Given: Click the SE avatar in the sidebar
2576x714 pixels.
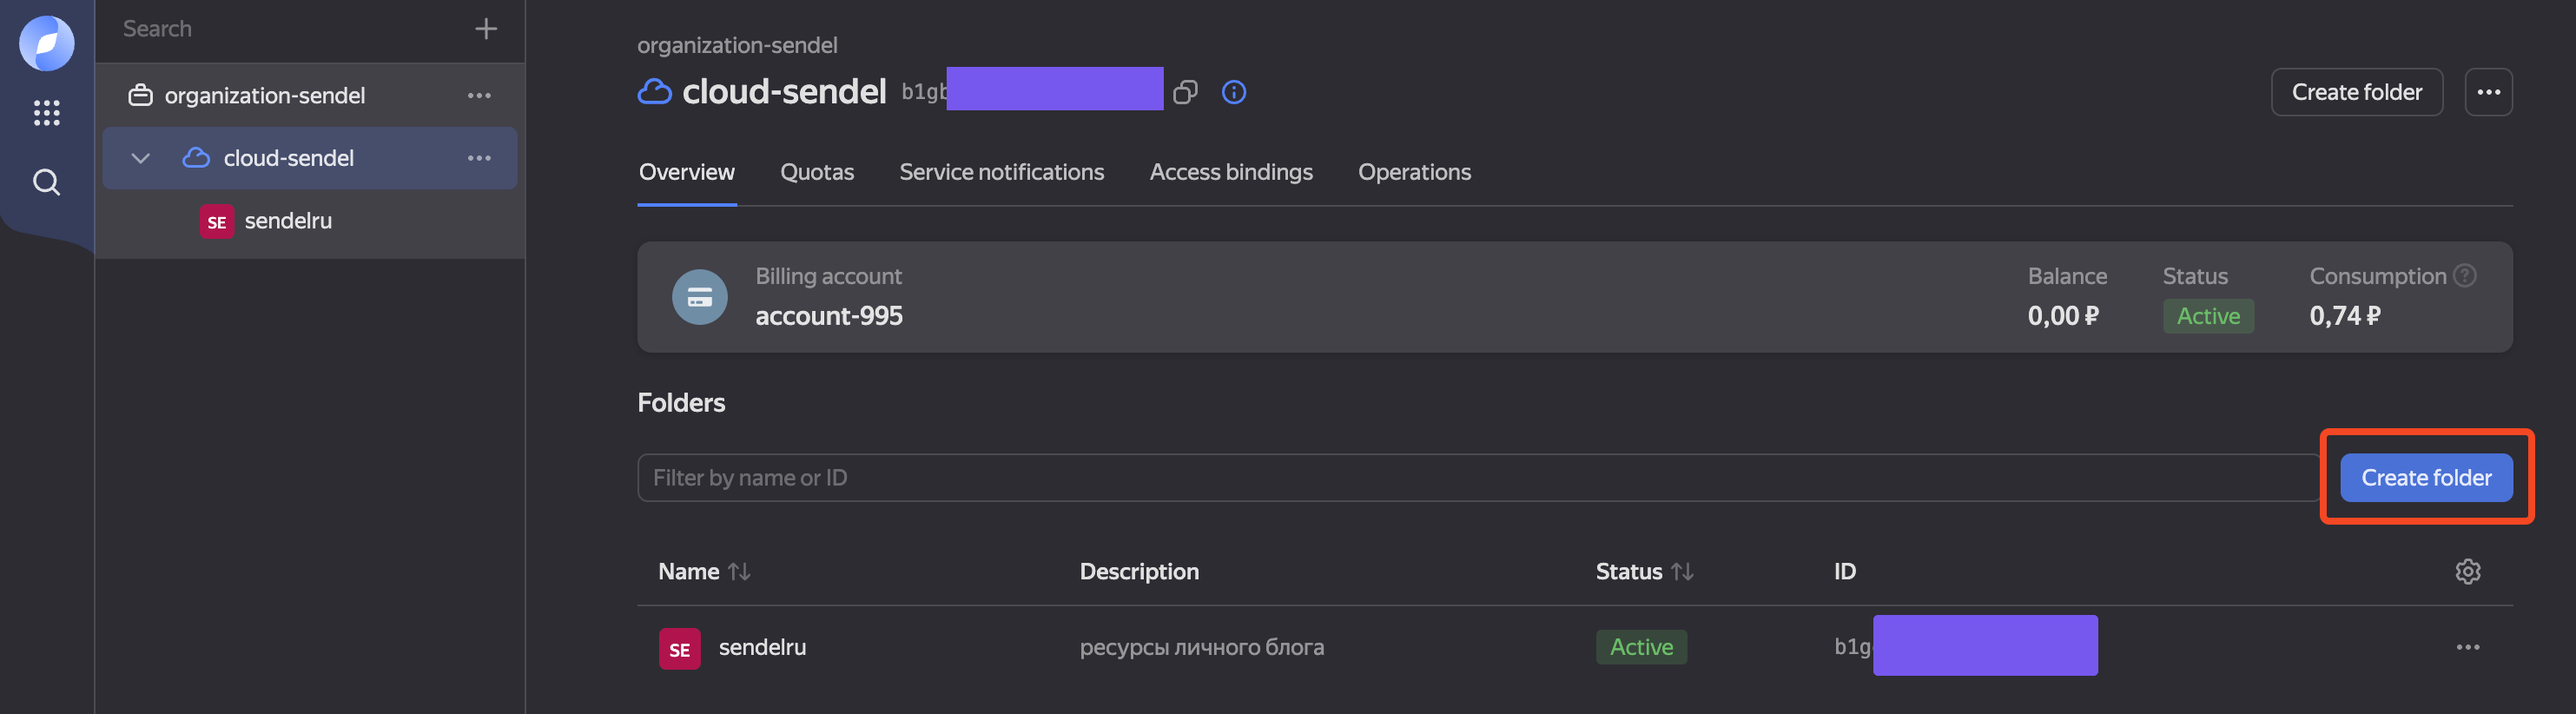Looking at the screenshot, I should (216, 222).
